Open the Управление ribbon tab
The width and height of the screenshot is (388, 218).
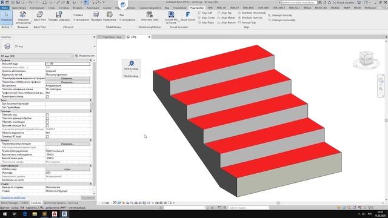(179, 8)
